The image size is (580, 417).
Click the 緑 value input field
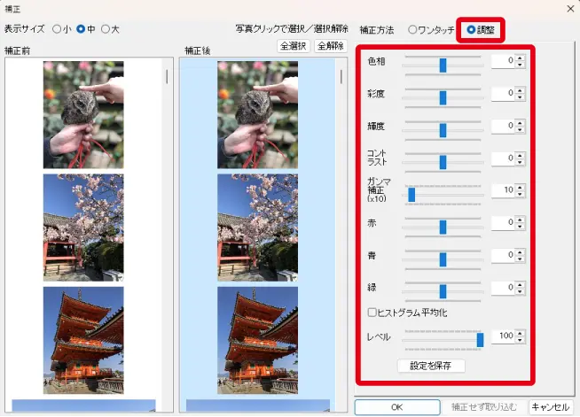(504, 288)
